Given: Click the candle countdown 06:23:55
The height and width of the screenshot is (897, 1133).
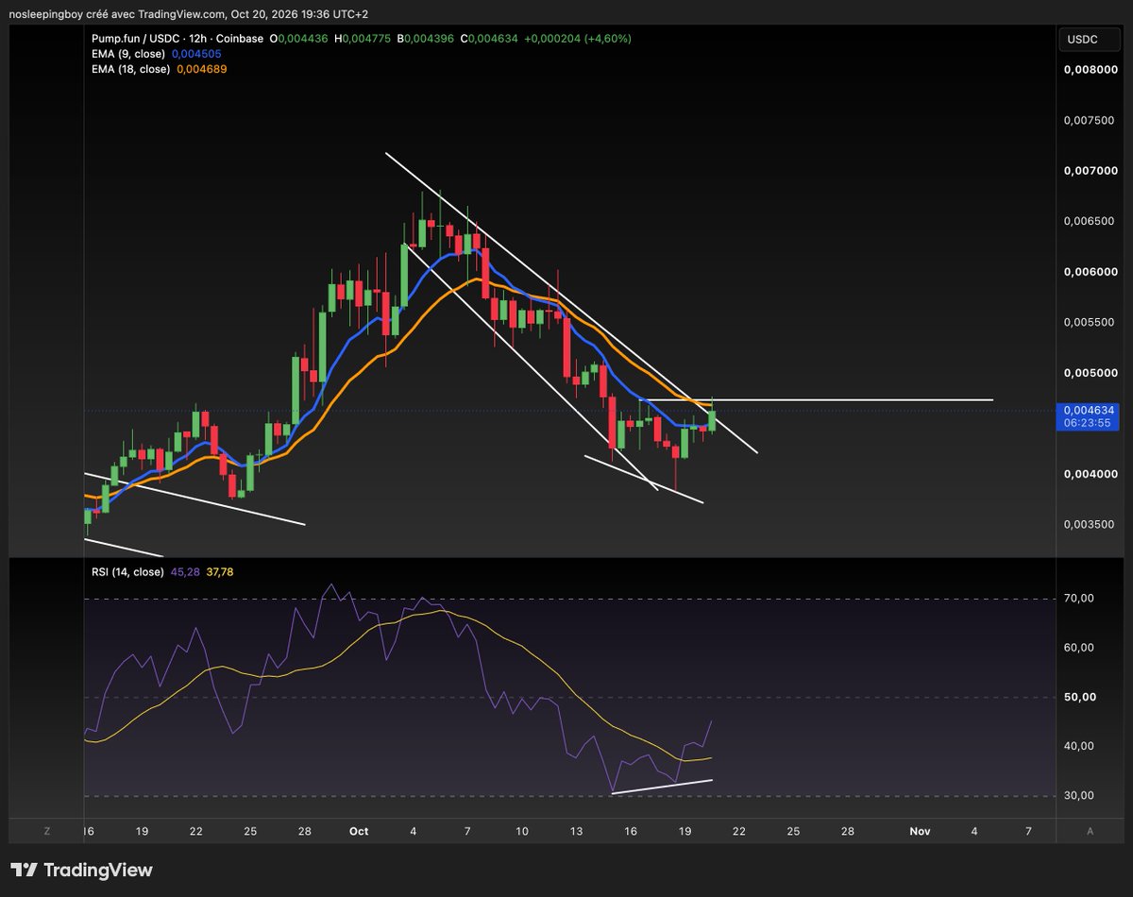Looking at the screenshot, I should pos(1086,424).
